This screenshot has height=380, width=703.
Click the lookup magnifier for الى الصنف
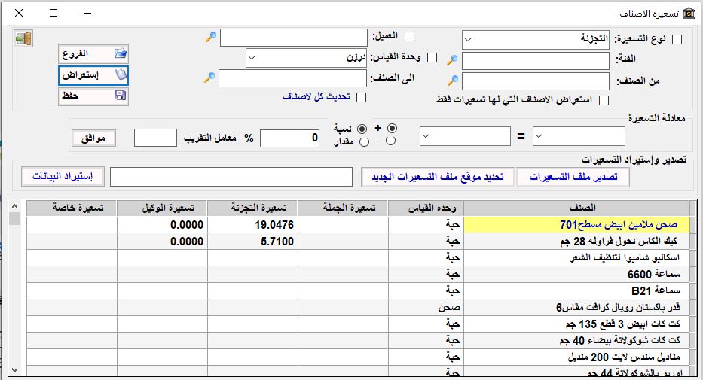tap(210, 78)
